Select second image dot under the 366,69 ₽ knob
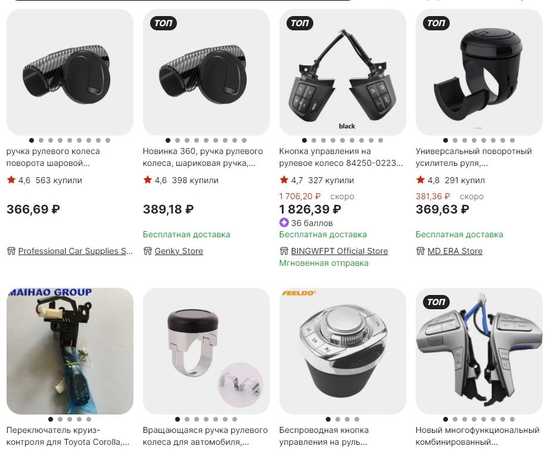554x449 pixels. point(41,140)
